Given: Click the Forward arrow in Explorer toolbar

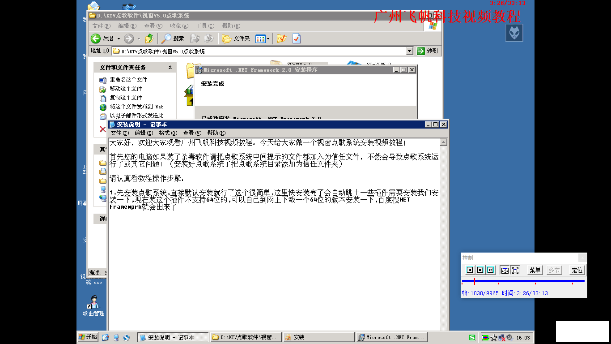Looking at the screenshot, I should 129,39.
